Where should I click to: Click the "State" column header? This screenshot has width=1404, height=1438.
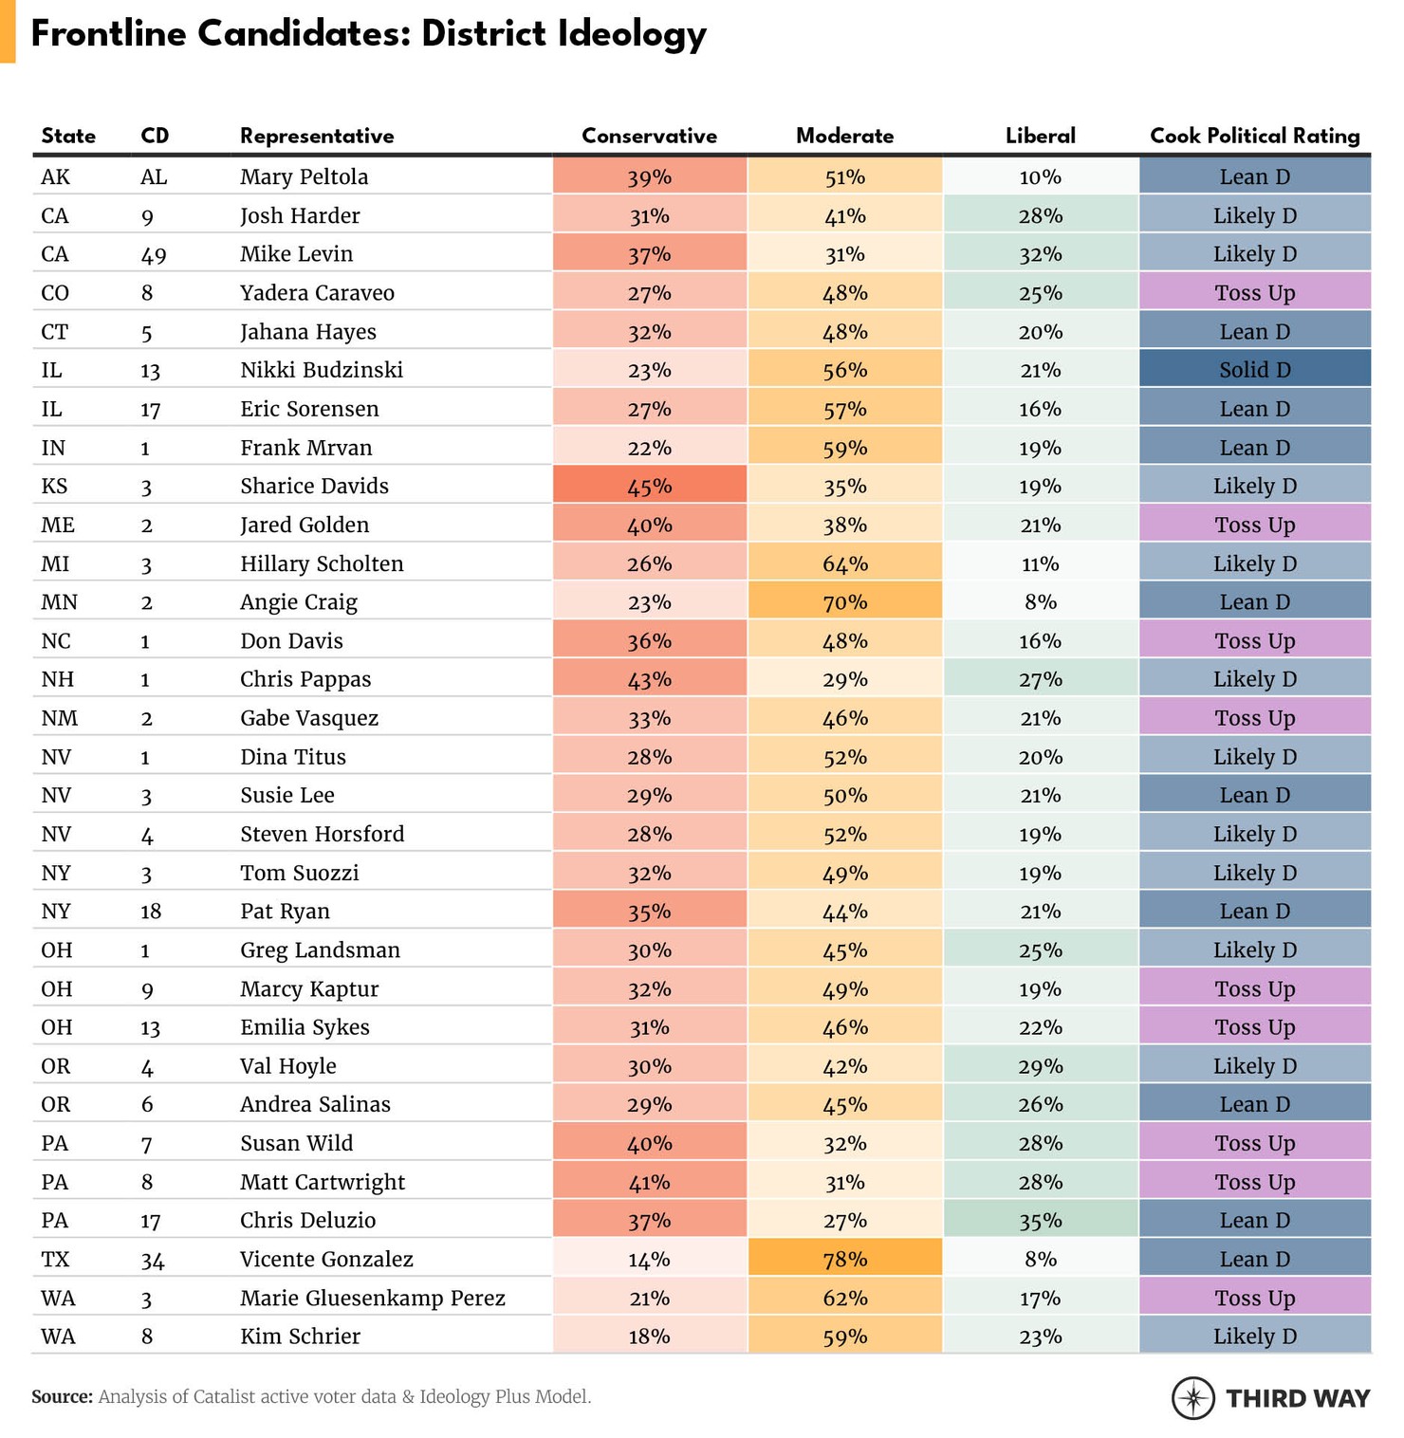pyautogui.click(x=68, y=136)
